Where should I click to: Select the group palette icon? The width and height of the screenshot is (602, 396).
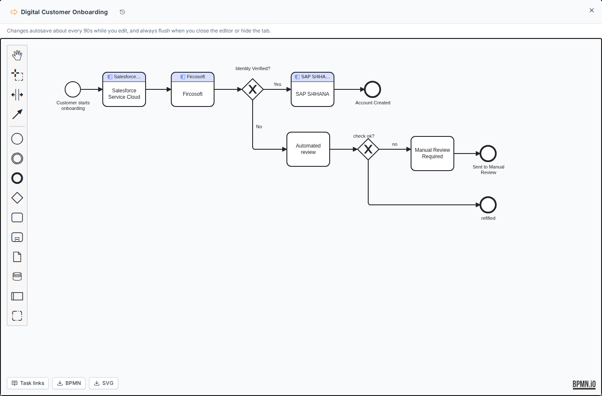(17, 316)
